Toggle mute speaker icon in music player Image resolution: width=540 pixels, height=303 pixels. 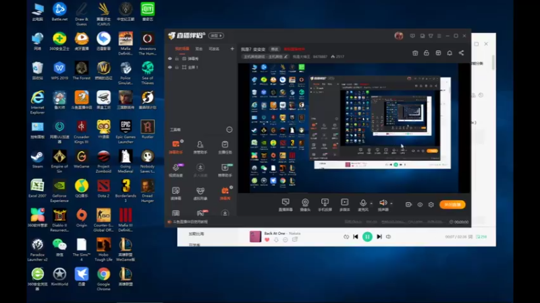pyautogui.click(x=389, y=237)
